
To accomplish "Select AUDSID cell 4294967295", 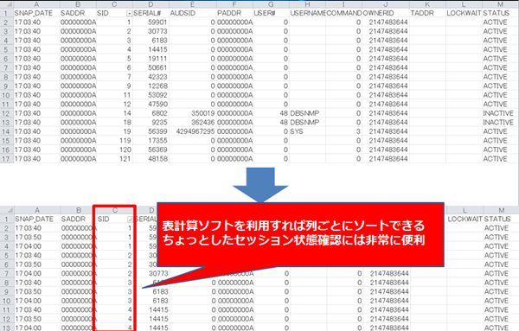I will (x=193, y=131).
